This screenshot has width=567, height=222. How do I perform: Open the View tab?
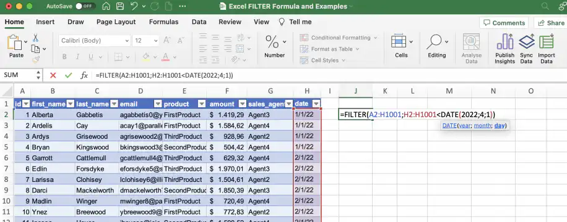pyautogui.click(x=261, y=22)
